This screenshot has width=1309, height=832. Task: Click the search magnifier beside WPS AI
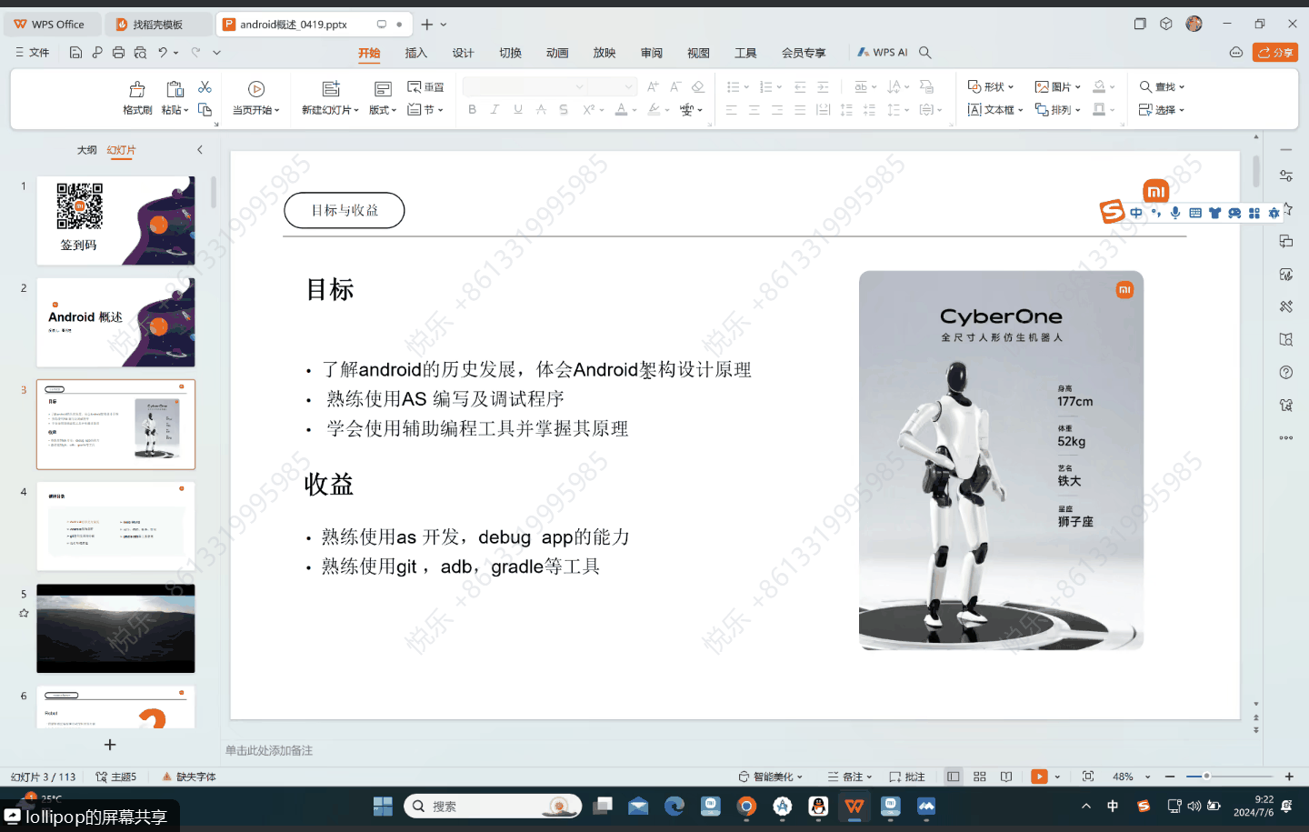[x=925, y=53]
